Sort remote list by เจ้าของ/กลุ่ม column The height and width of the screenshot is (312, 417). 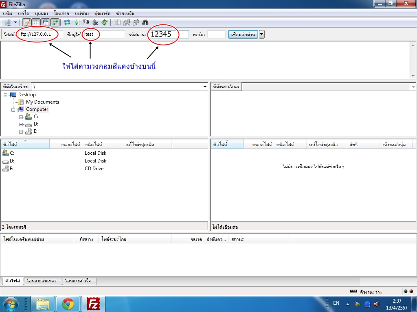pyautogui.click(x=396, y=145)
